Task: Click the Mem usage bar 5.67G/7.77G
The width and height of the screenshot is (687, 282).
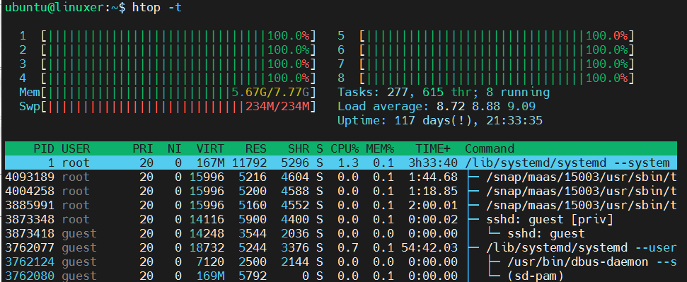Action: coord(168,93)
